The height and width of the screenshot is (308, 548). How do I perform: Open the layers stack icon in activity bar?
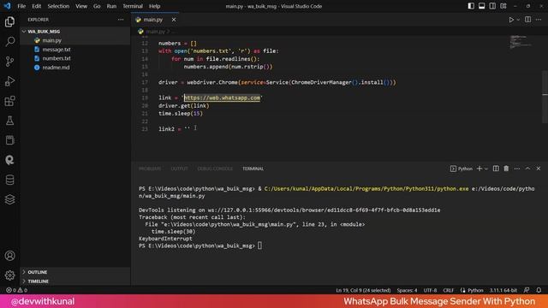pos(9,199)
